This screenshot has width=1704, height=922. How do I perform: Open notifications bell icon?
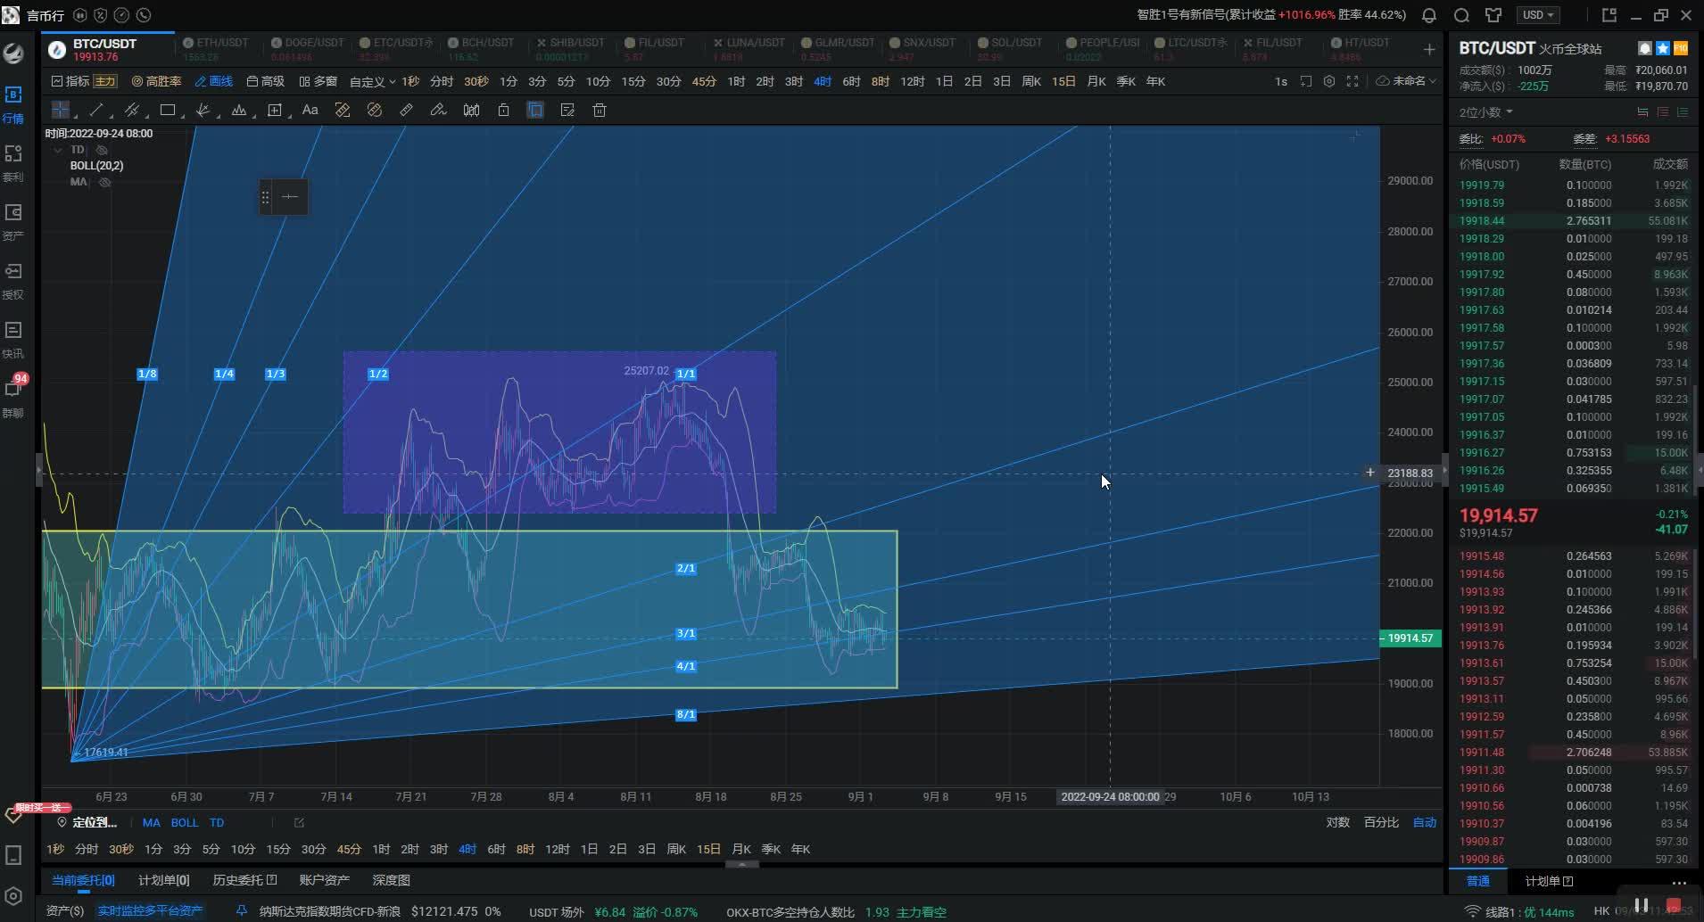[x=1429, y=15]
